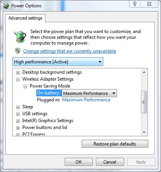Expand Intel(R) Graphics Settings node
The height and width of the screenshot is (172, 161).
(18, 121)
